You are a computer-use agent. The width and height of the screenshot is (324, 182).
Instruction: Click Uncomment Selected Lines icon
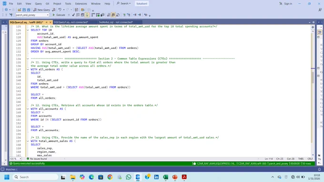129,15
